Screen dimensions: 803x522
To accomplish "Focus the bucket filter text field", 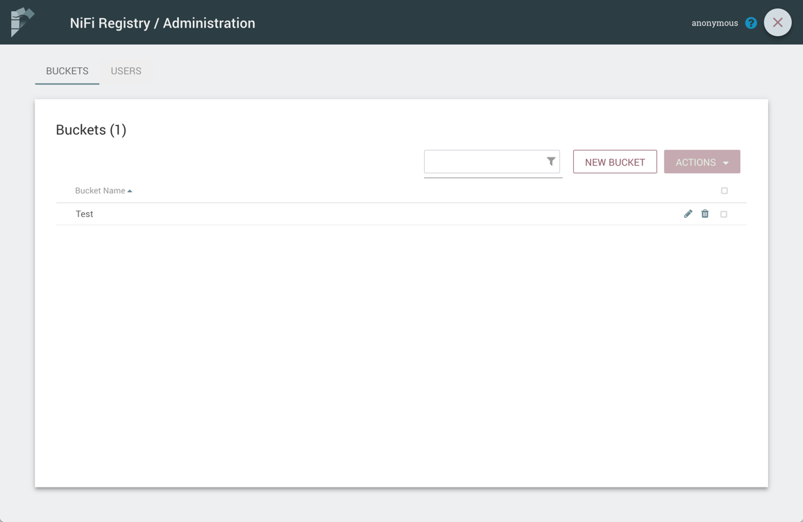I will coord(484,162).
